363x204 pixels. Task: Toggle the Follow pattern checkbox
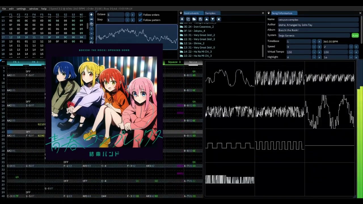(140, 20)
